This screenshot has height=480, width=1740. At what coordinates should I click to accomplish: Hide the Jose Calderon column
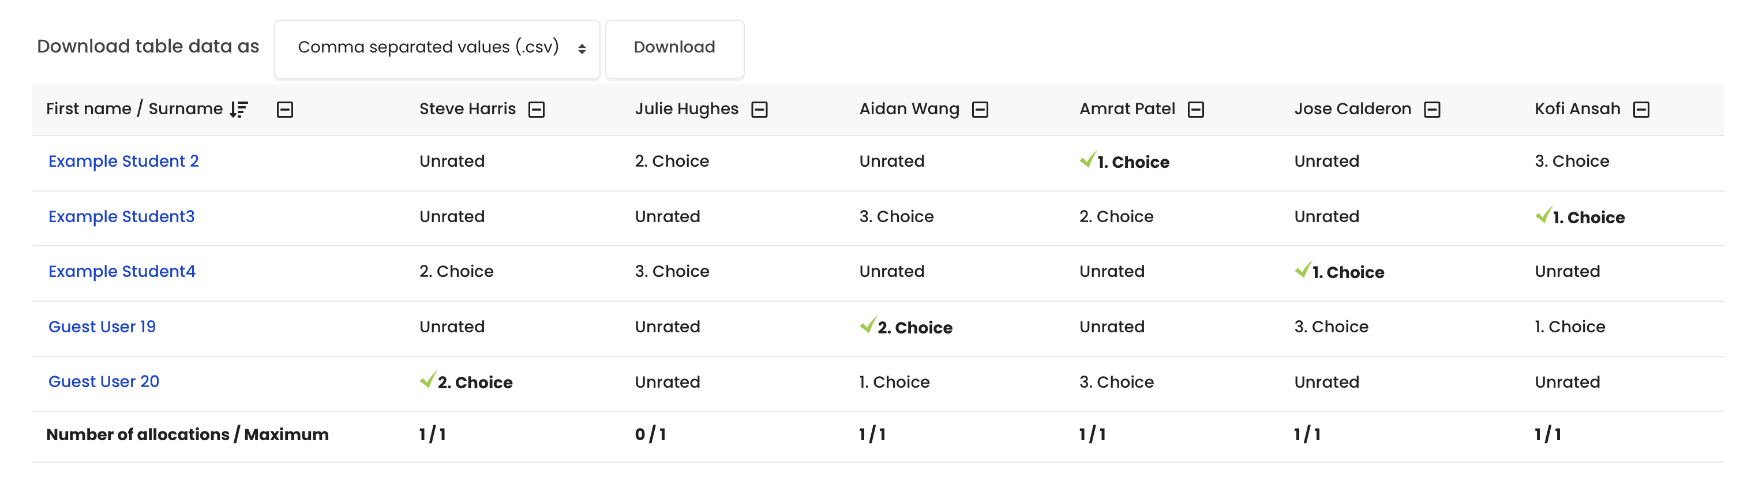[x=1432, y=110]
